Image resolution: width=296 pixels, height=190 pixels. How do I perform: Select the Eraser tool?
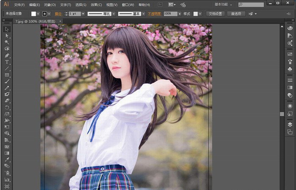pos(7,100)
